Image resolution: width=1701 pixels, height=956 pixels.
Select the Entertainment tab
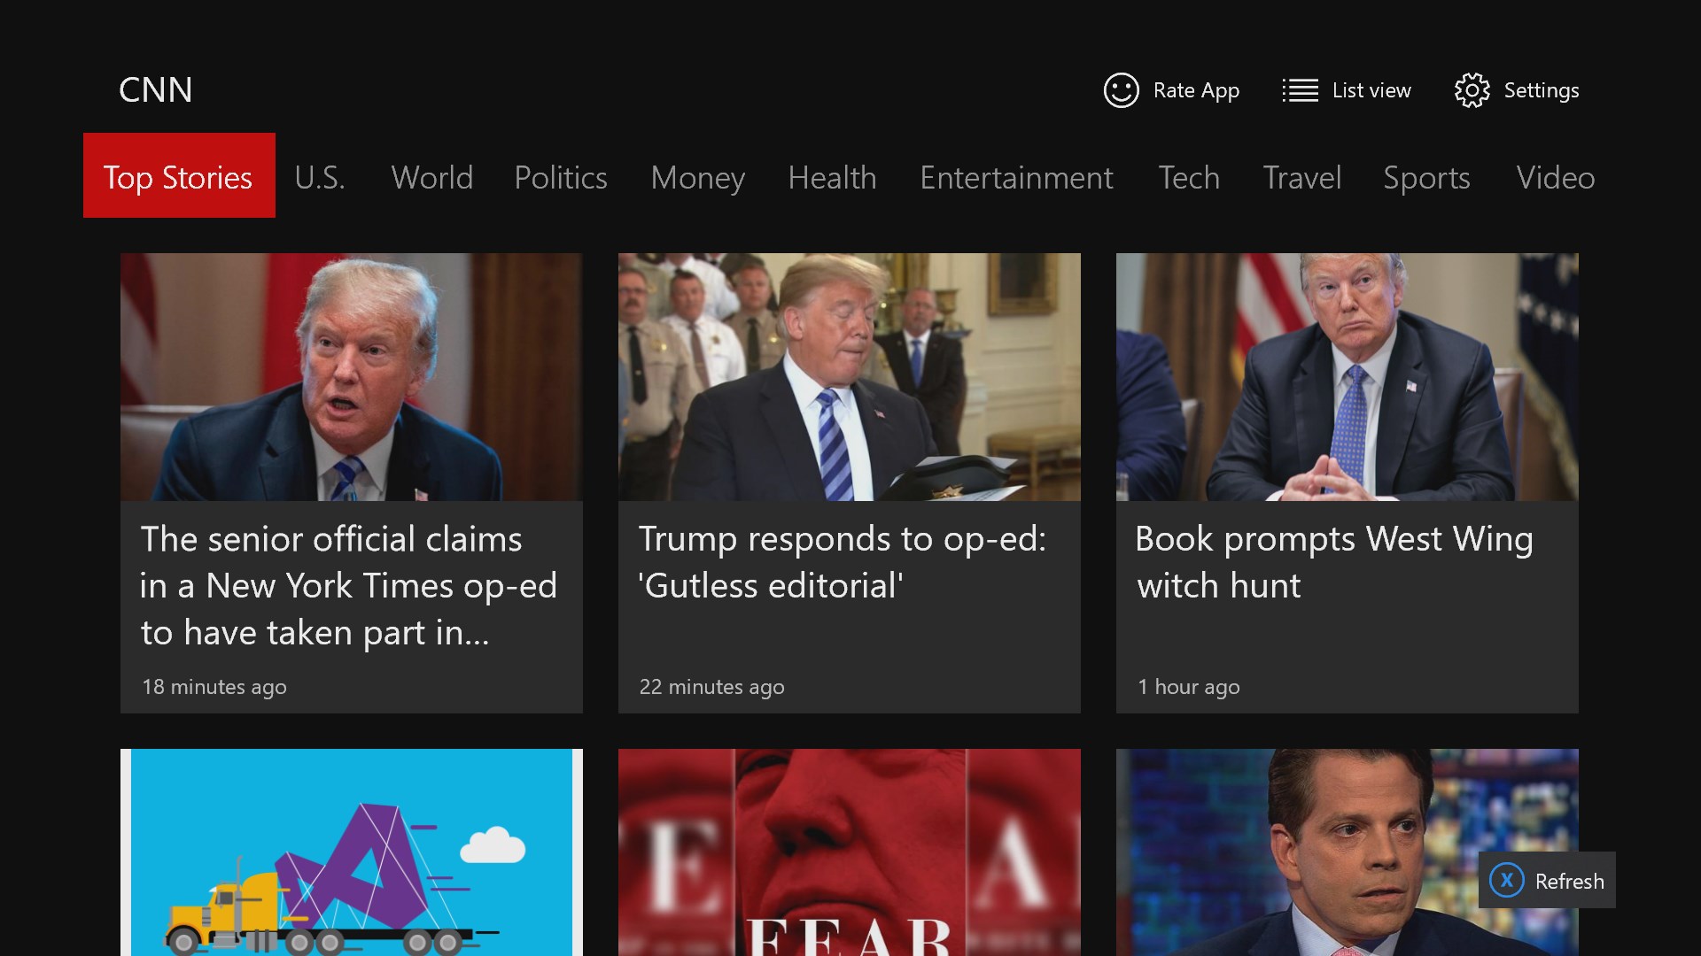pos(1016,178)
